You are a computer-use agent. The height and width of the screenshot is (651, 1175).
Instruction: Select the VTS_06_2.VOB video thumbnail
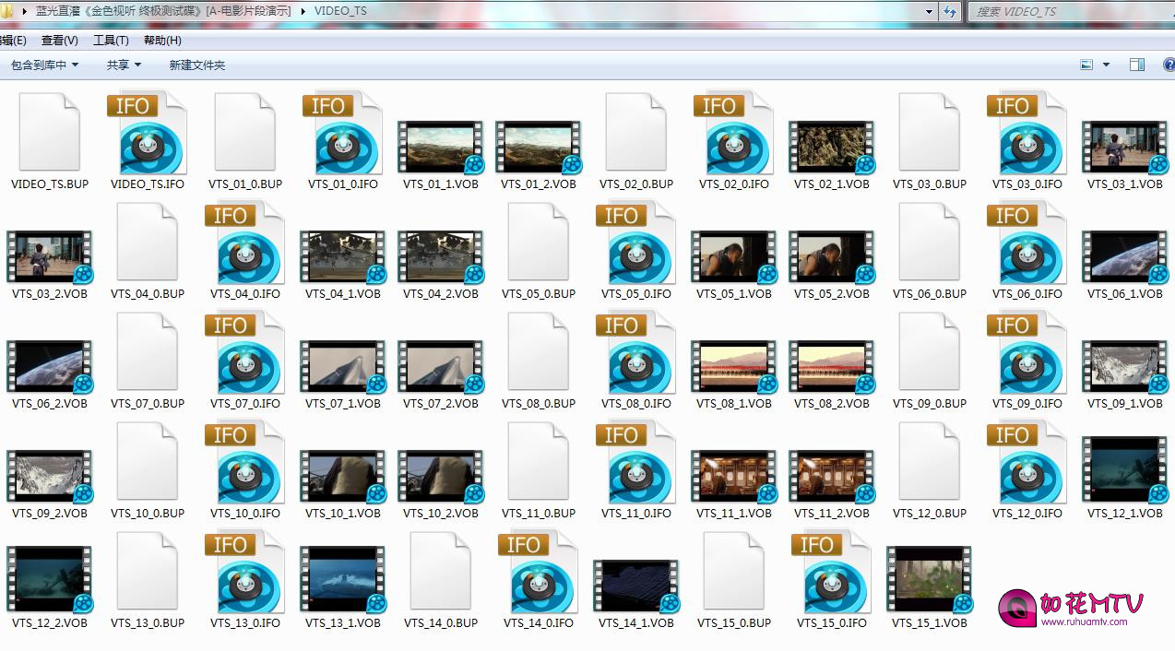(x=50, y=366)
